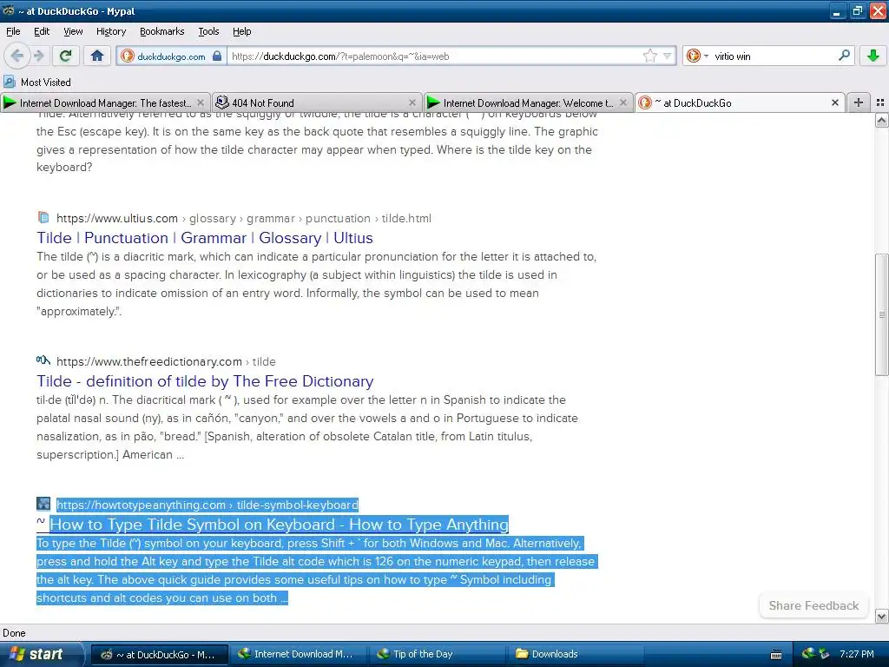The width and height of the screenshot is (889, 667).
Task: Reload the current page
Action: pyautogui.click(x=66, y=56)
